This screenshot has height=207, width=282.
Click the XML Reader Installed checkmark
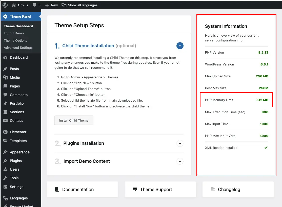click(266, 148)
